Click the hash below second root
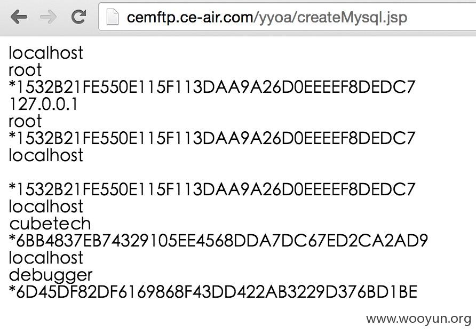The height and width of the screenshot is (334, 476). point(212,138)
